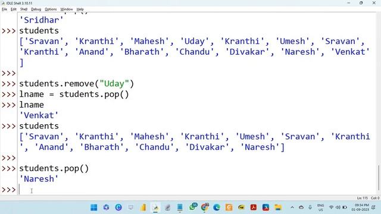Click 'Uday' in the first students list

(x=195, y=41)
